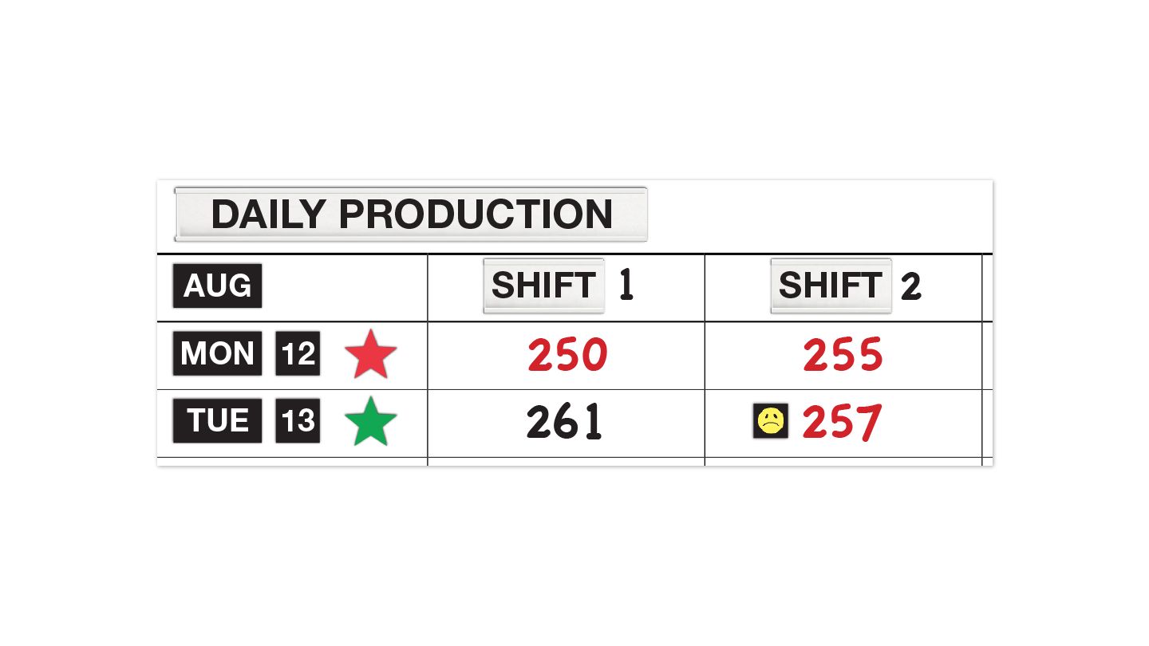Select the SHIFT label for shift 2
The width and height of the screenshot is (1149, 646).
[x=830, y=286]
